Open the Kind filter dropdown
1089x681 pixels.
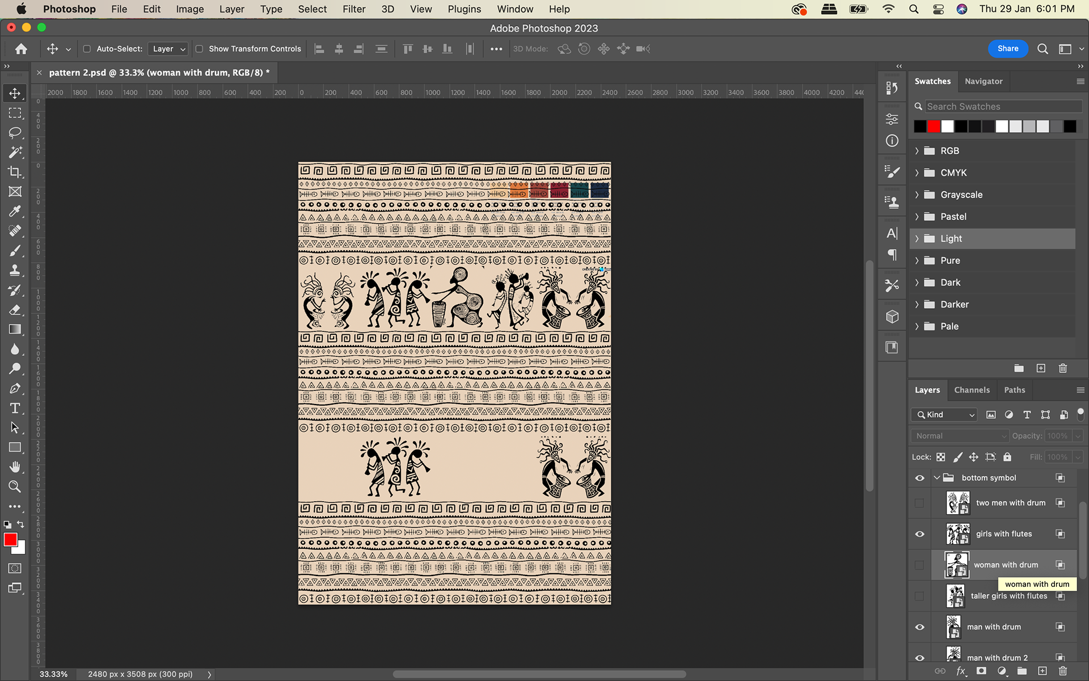[944, 415]
